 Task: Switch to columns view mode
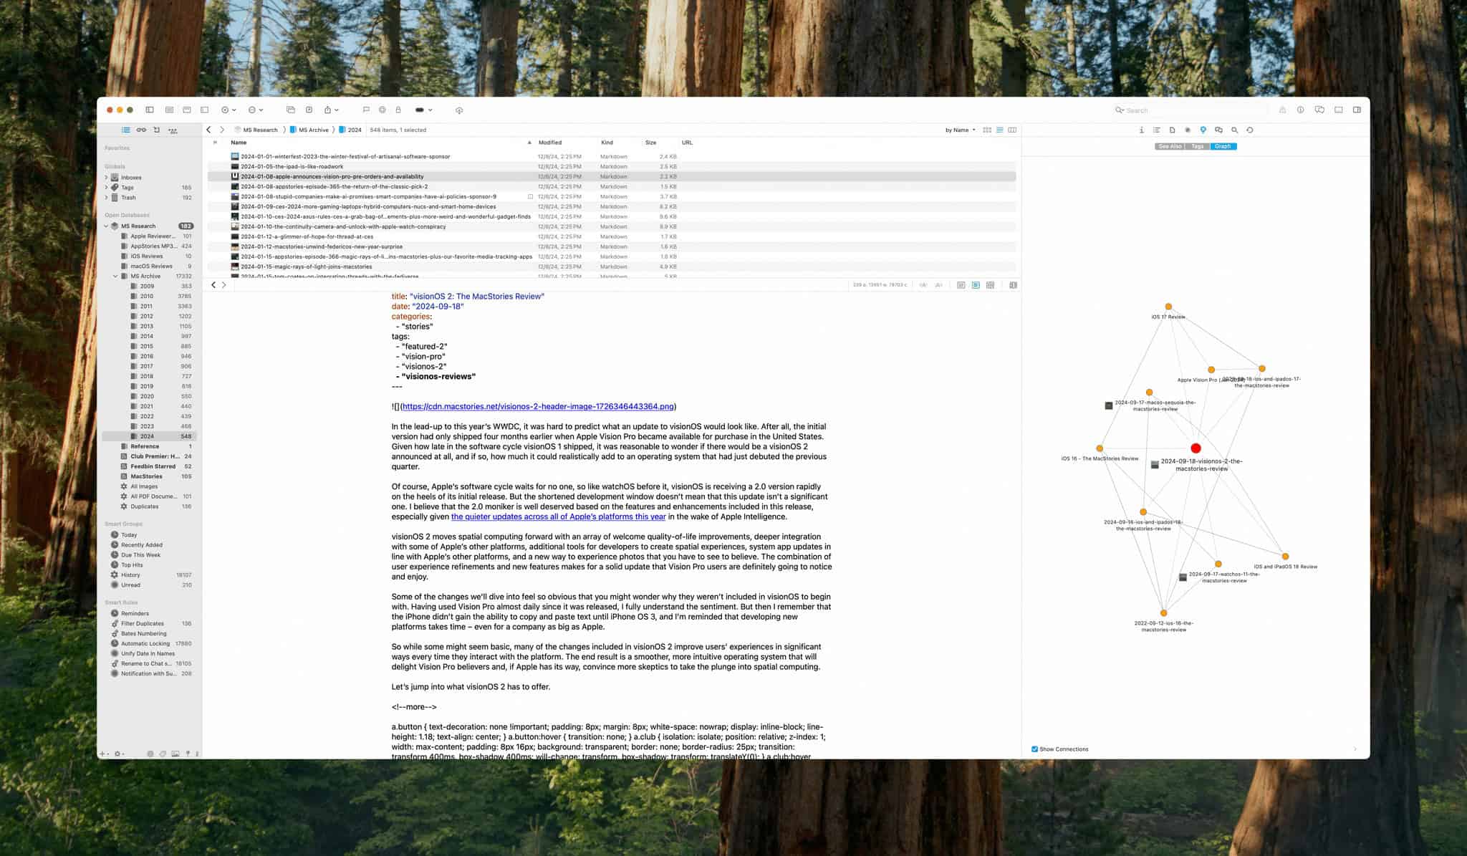[1012, 130]
